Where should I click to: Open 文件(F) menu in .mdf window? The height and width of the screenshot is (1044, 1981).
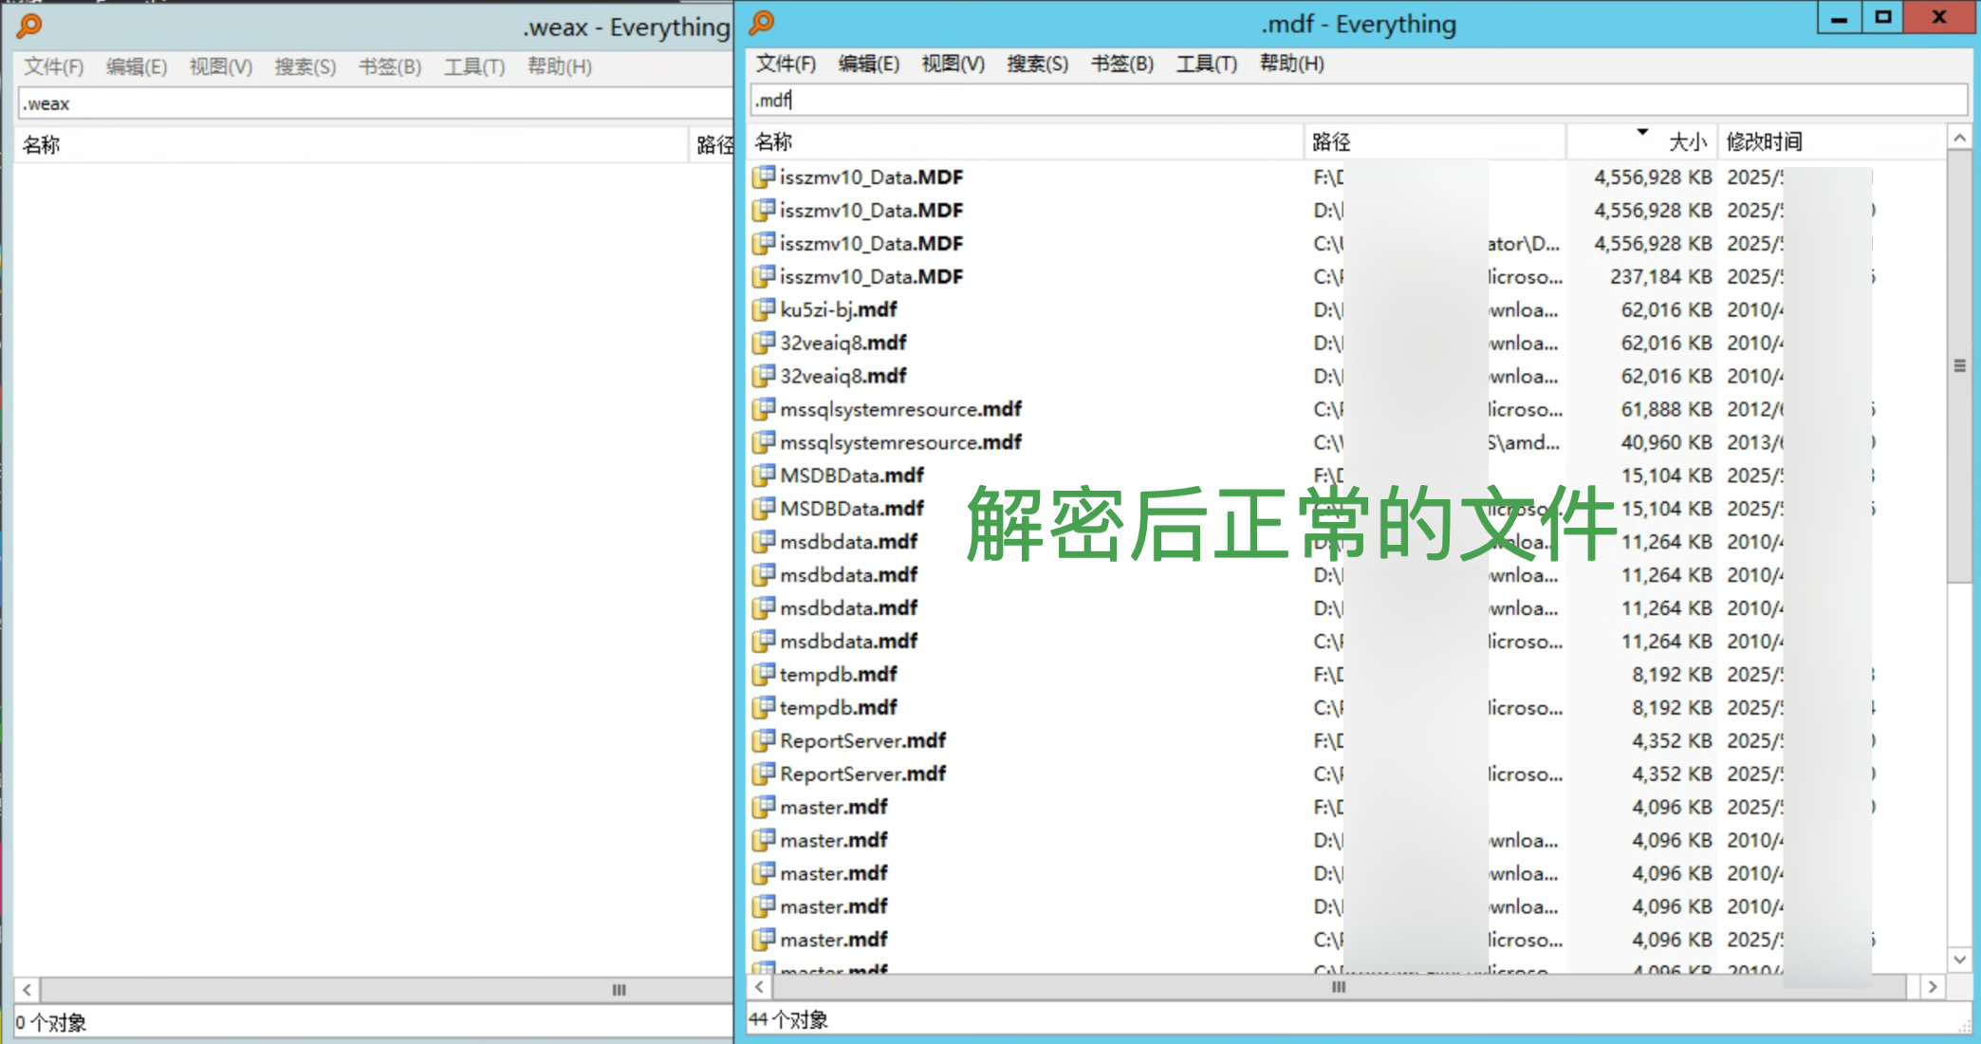pos(786,64)
